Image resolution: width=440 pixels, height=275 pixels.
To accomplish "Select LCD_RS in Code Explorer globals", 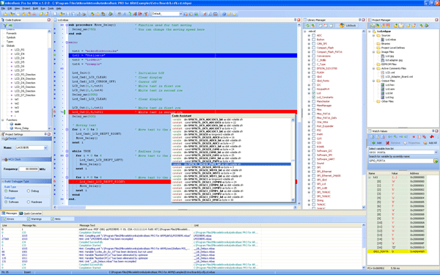I will (x=19, y=50).
